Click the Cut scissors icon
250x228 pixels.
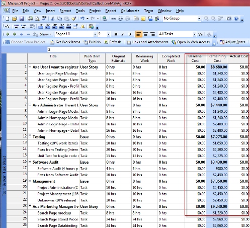tap(53, 19)
